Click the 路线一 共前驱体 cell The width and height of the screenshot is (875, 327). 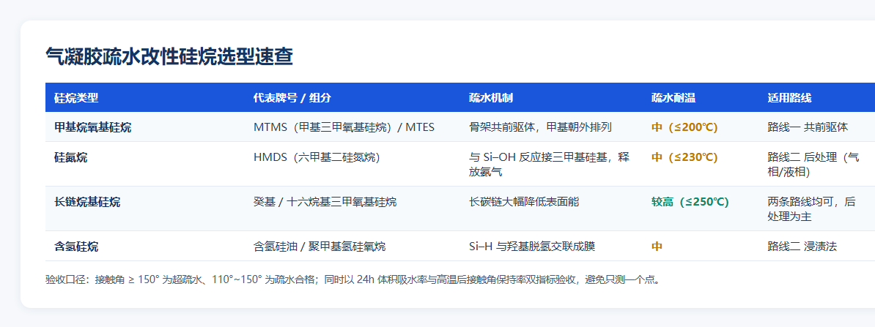point(808,127)
